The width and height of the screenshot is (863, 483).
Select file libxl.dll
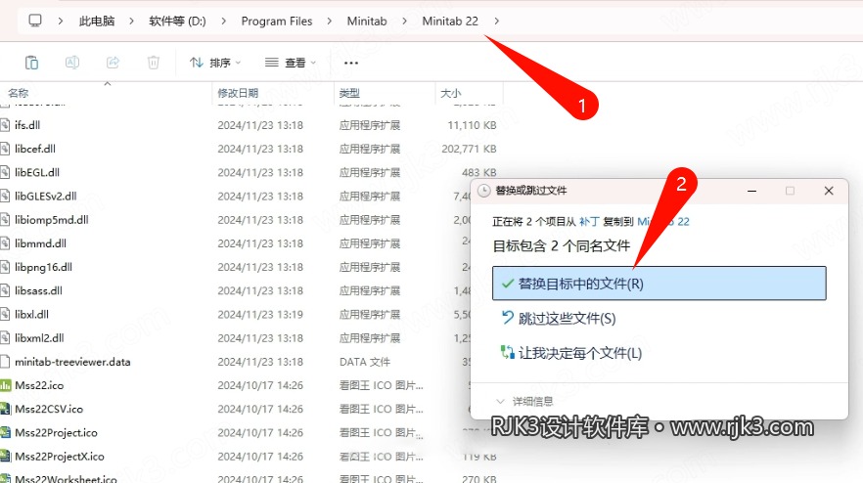click(x=31, y=314)
